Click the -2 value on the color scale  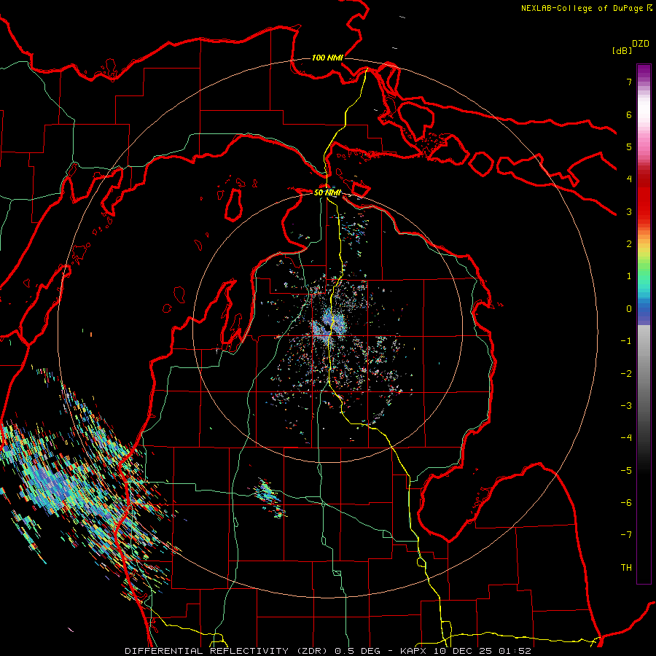point(626,374)
